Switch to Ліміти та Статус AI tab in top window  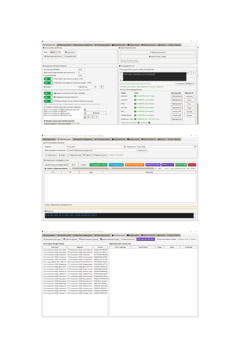point(149,45)
